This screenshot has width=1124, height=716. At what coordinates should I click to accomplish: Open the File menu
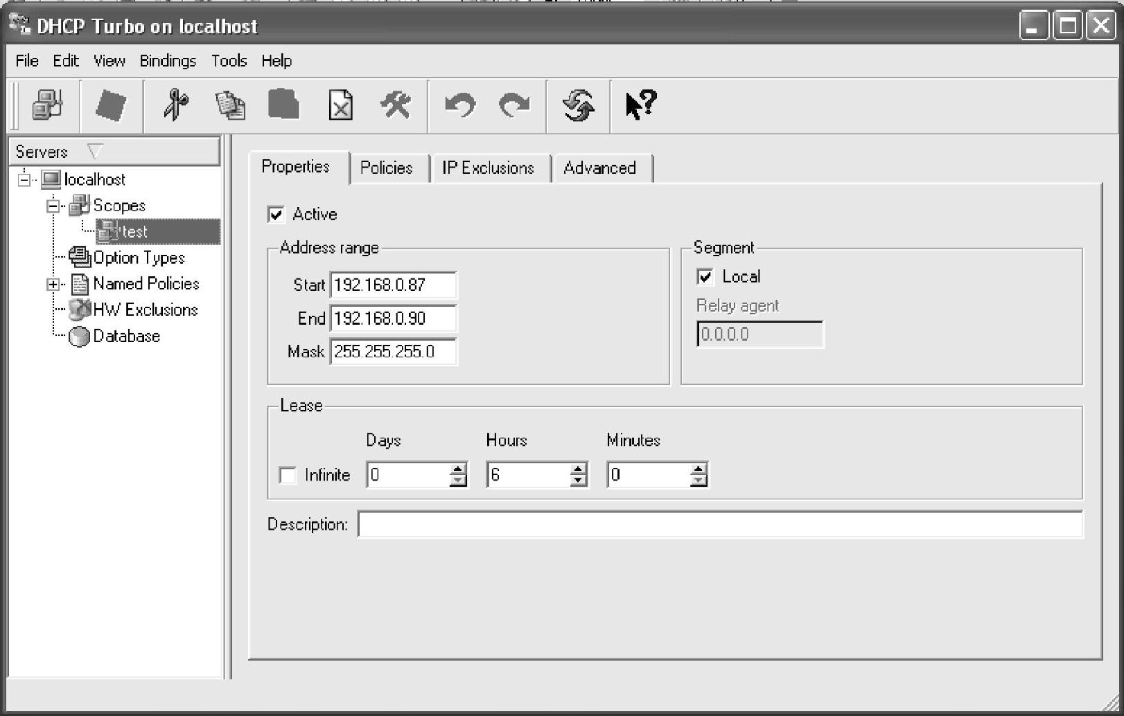(x=27, y=61)
